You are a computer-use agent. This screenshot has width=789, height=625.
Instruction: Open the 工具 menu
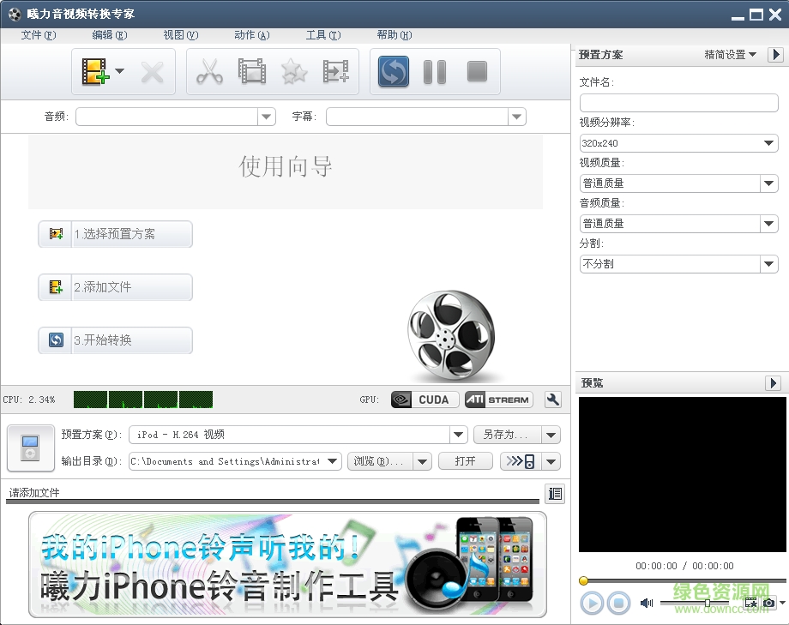coord(322,35)
